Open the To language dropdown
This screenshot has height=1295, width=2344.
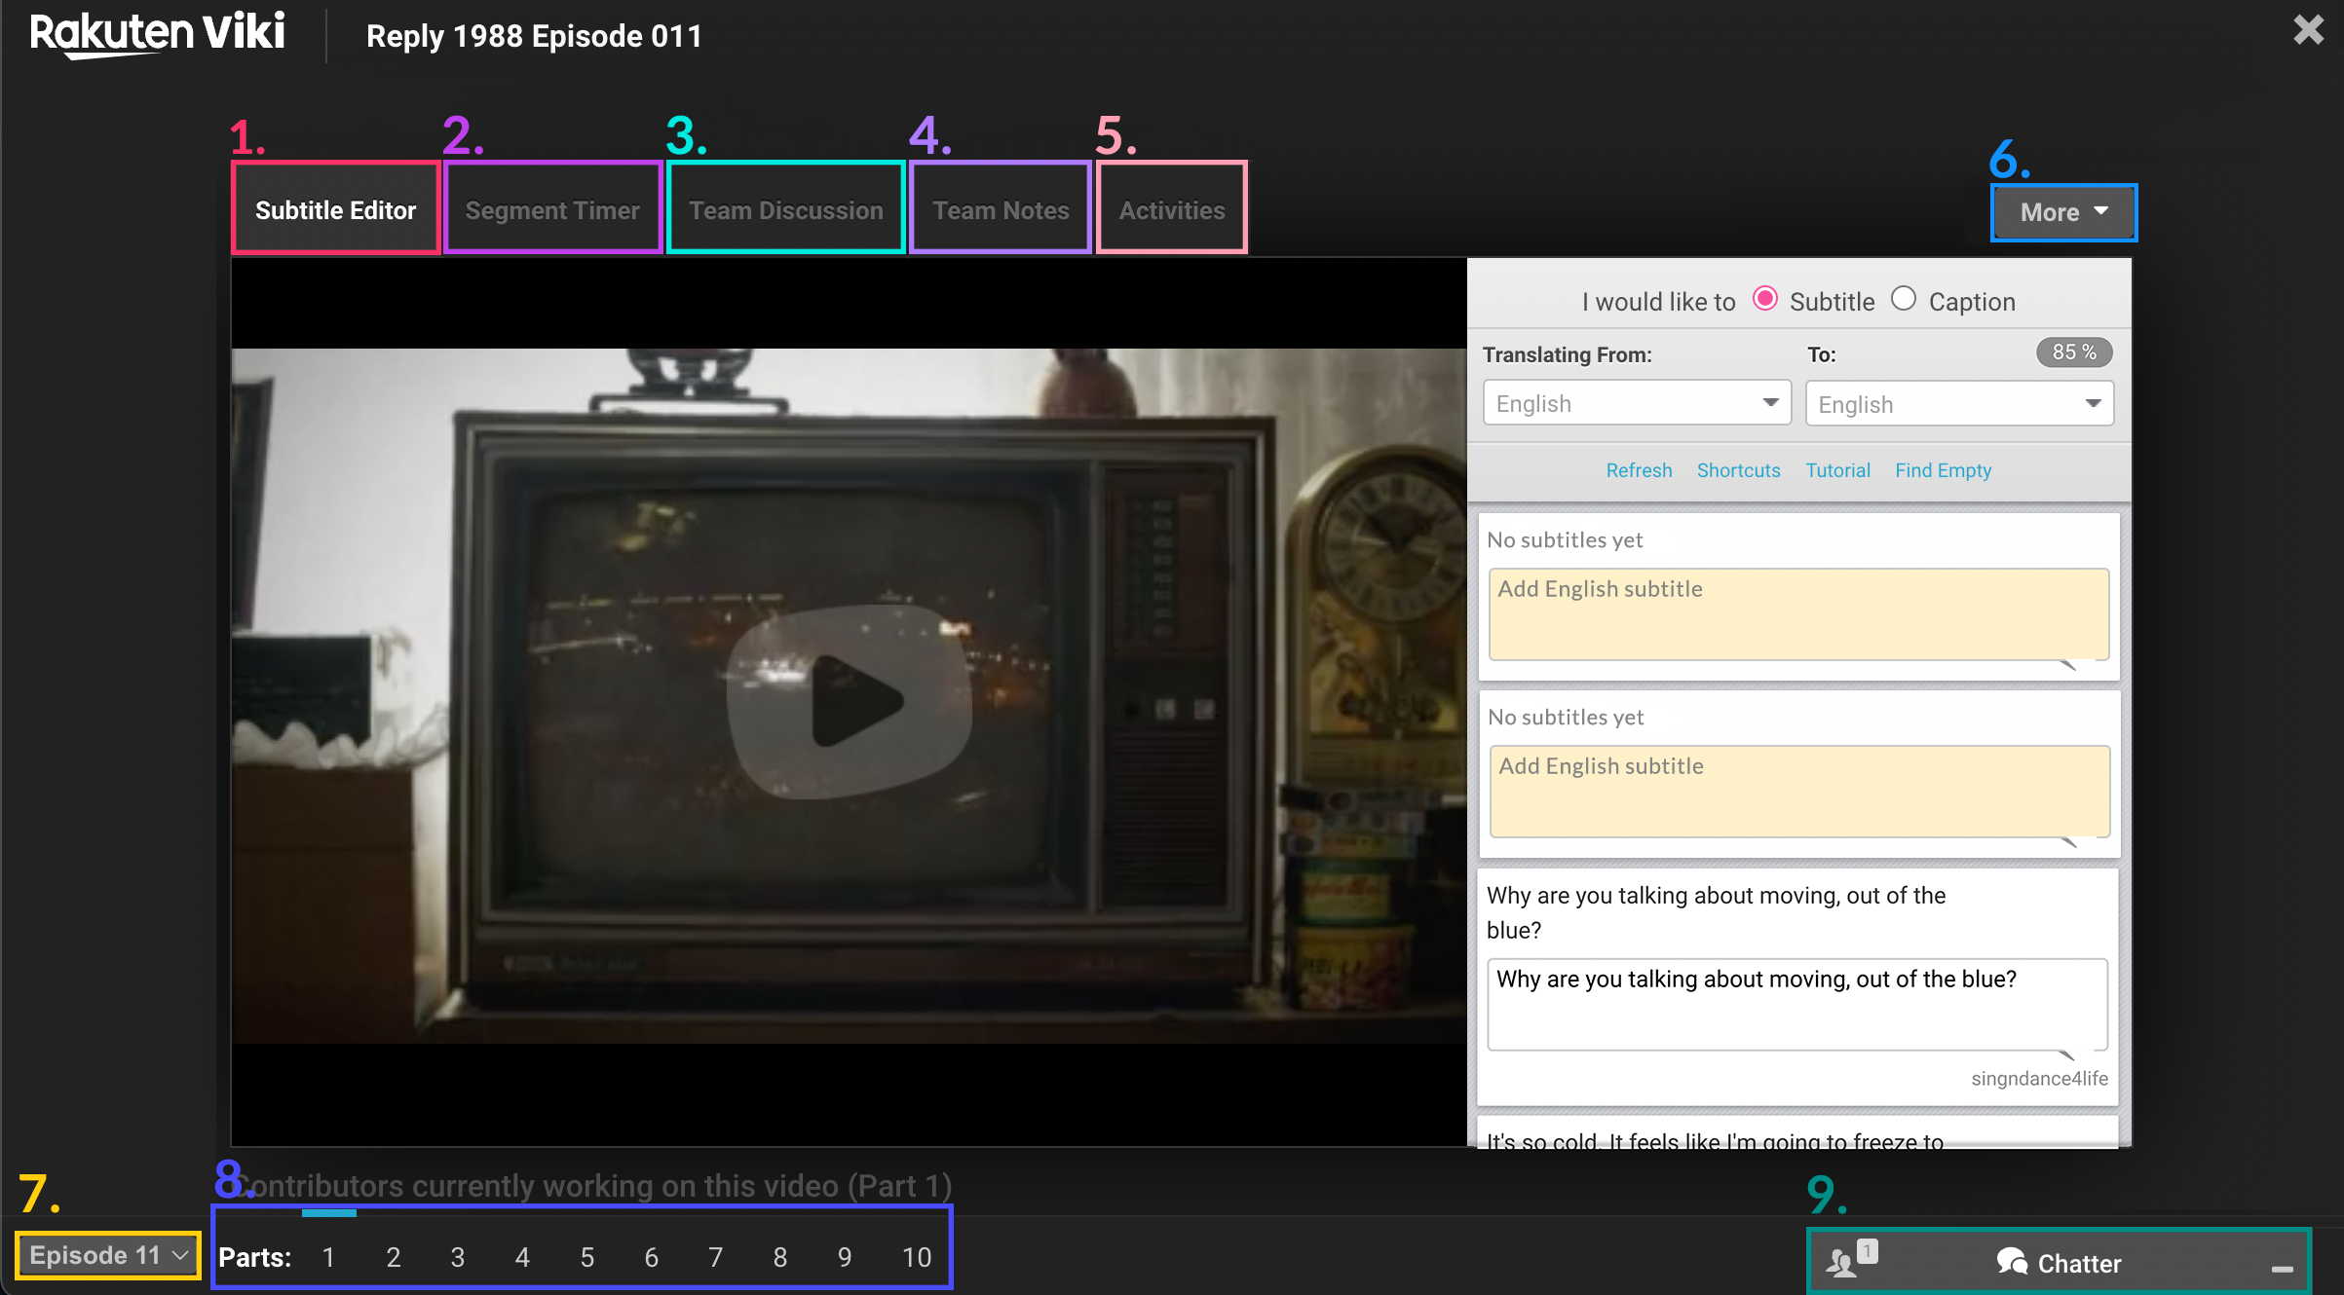pyautogui.click(x=1959, y=403)
